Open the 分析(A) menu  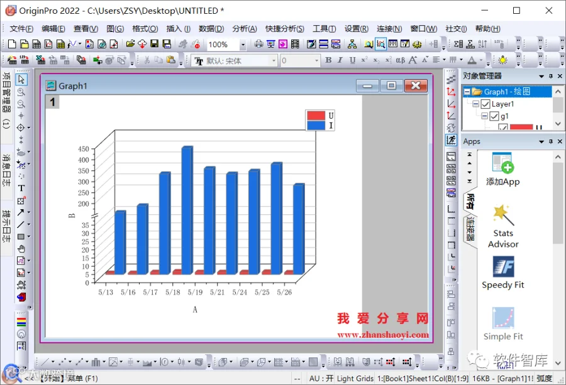pos(245,29)
